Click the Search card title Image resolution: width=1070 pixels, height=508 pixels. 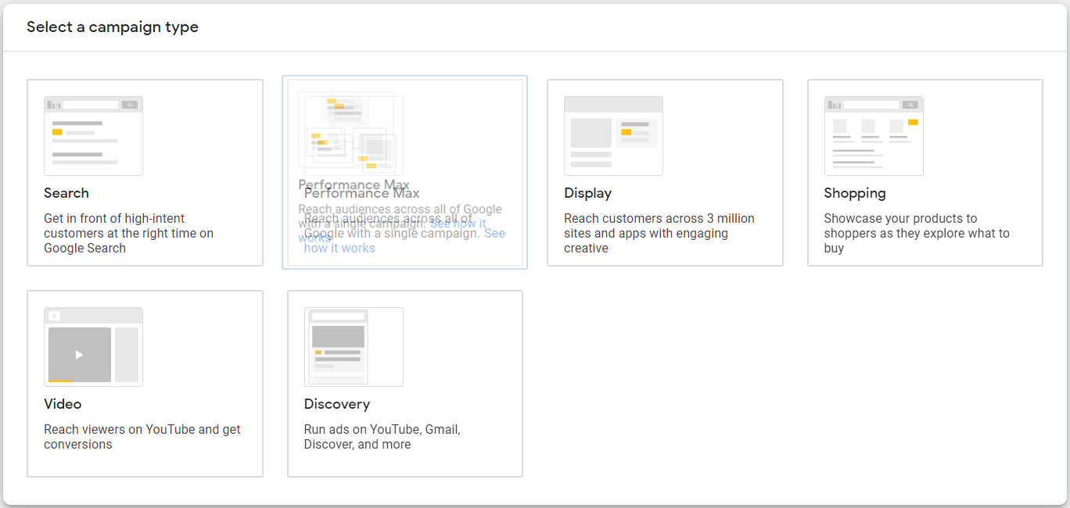tap(66, 193)
